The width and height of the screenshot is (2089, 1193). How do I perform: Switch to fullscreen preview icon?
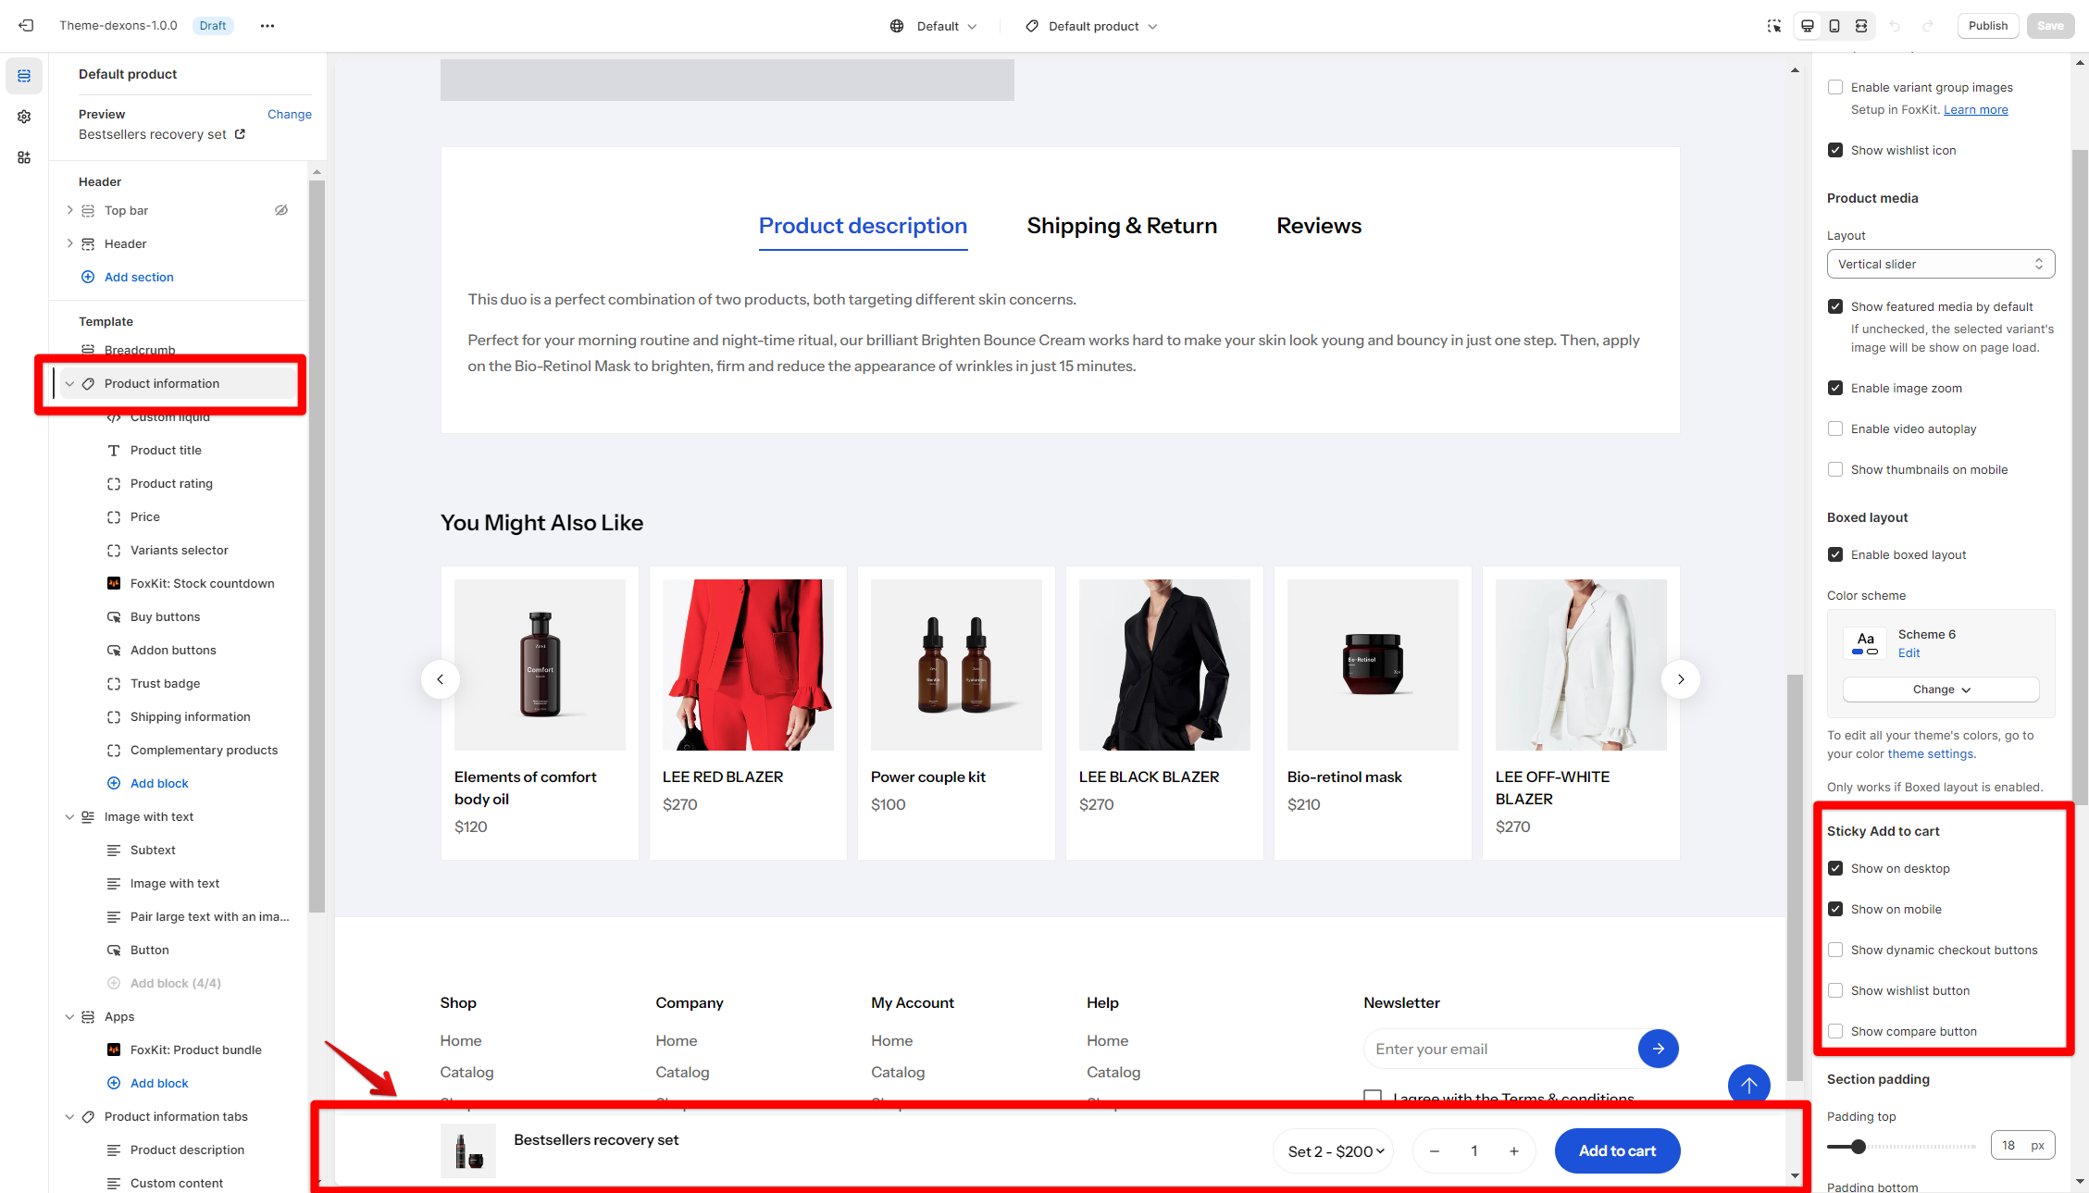pyautogui.click(x=1861, y=26)
